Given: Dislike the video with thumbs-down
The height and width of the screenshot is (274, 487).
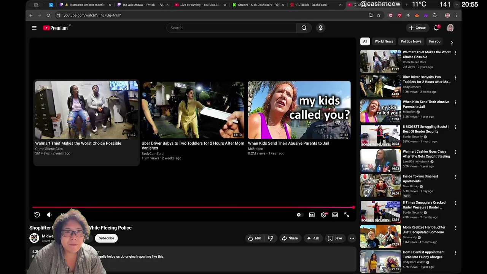Looking at the screenshot, I should click(x=271, y=238).
